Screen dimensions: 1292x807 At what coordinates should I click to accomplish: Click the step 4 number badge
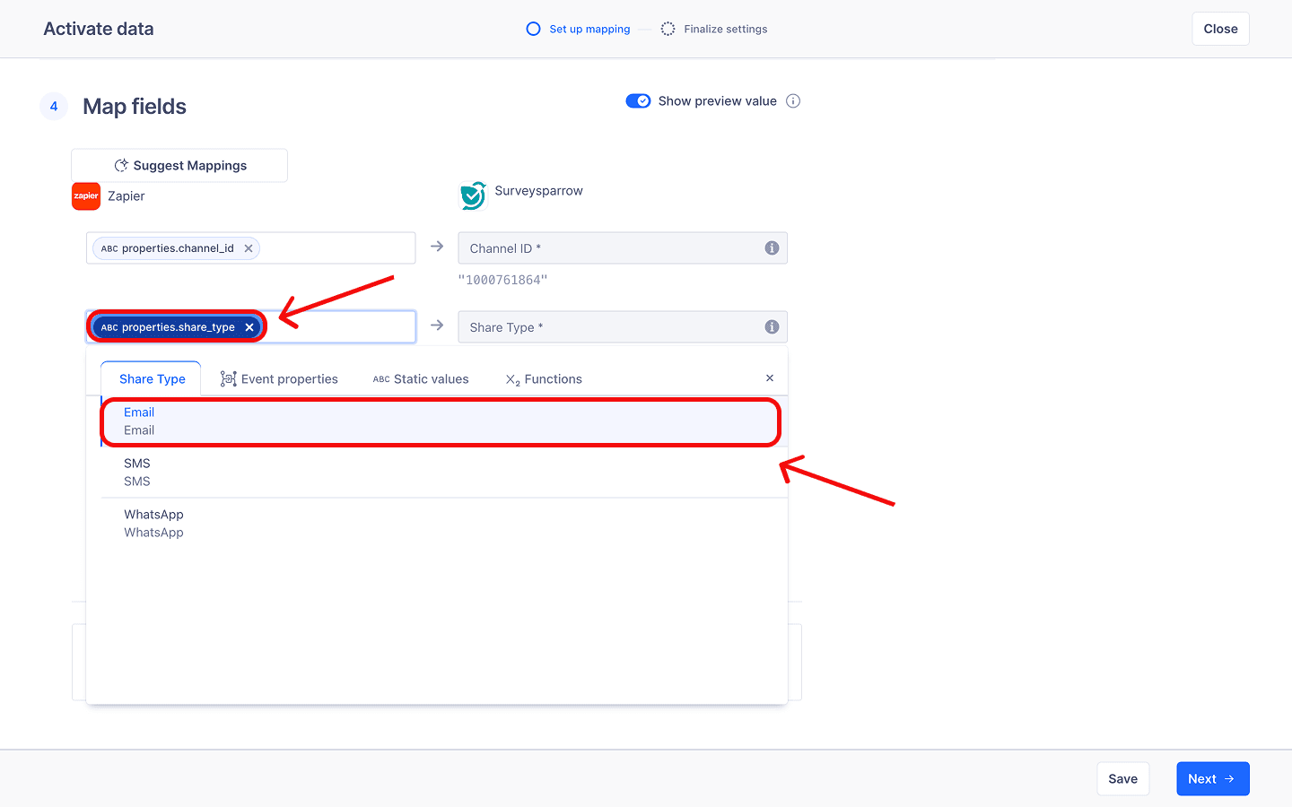[54, 106]
